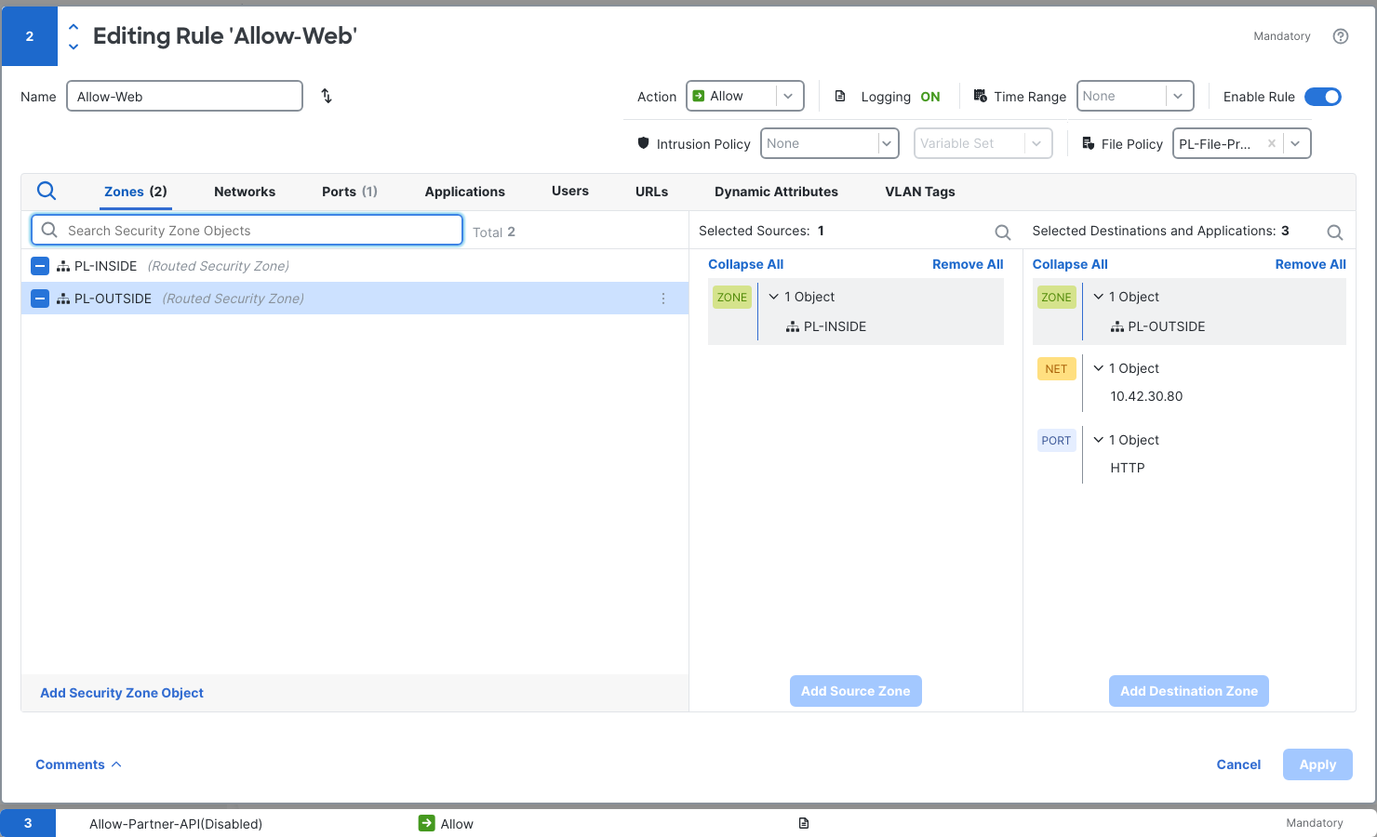Clear the File Policy selection with X

click(1271, 143)
